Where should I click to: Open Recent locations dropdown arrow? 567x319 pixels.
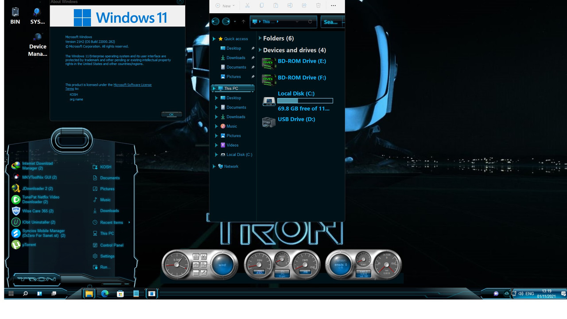(x=235, y=22)
